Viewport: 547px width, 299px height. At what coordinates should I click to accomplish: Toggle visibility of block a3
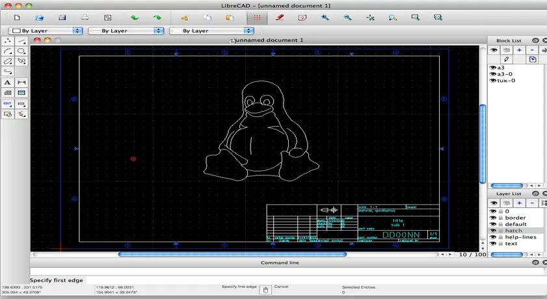click(492, 68)
